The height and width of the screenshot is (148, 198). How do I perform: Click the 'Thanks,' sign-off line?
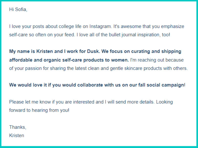(18, 127)
